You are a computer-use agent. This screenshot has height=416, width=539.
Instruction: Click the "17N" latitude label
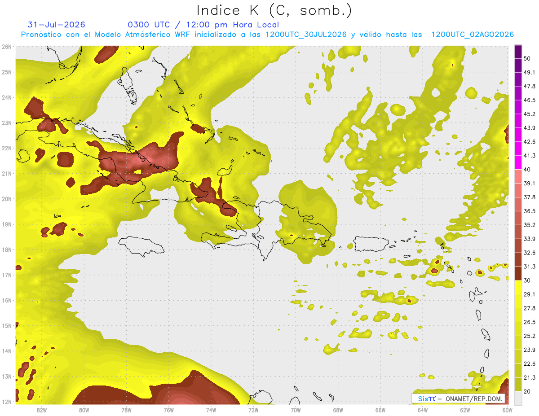pyautogui.click(x=6, y=275)
